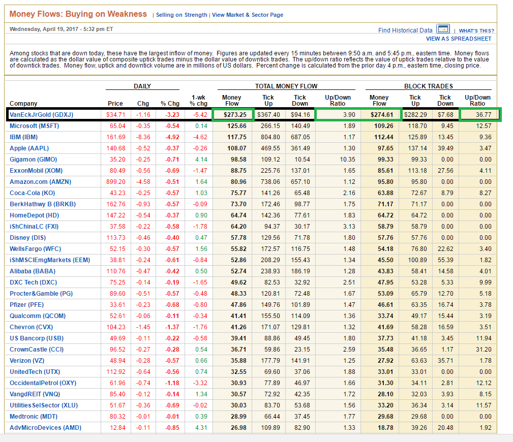
Task: Select Medtronic daily change -0.01
Action: pos(143,417)
